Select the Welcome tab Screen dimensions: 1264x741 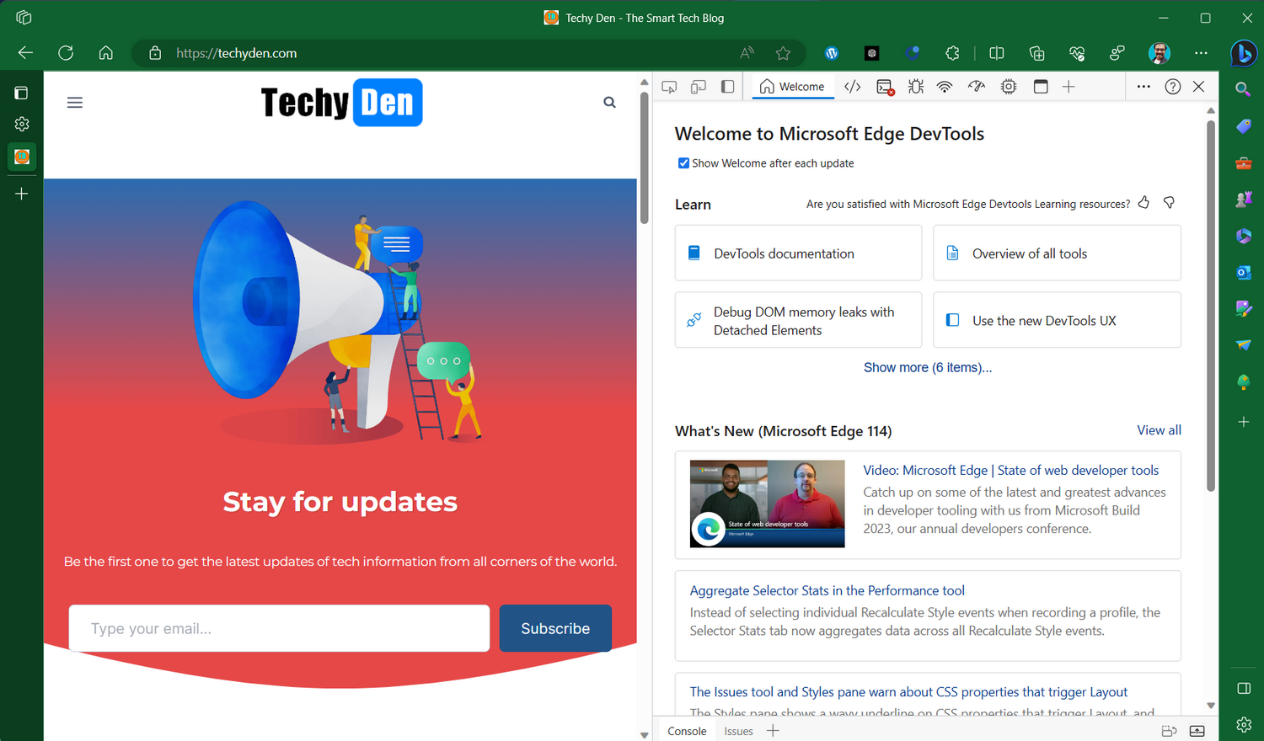click(792, 87)
